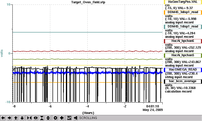Select the DDM45_1disp1_read curve legend
202x121 pixels.
[183, 27]
